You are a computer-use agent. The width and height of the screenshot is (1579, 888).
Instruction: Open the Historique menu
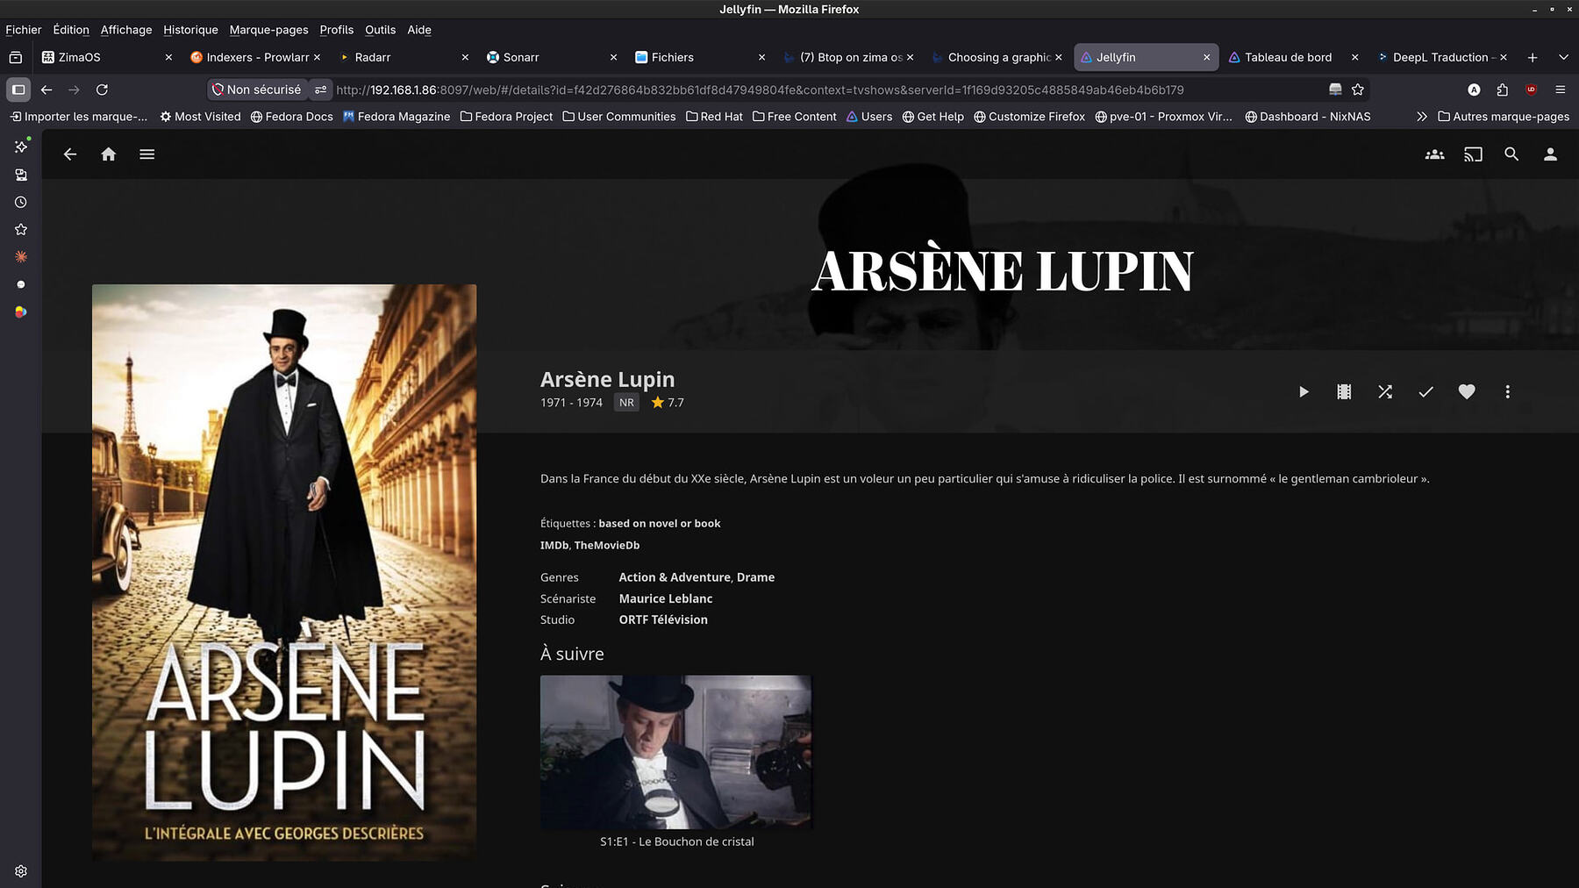pyautogui.click(x=190, y=30)
